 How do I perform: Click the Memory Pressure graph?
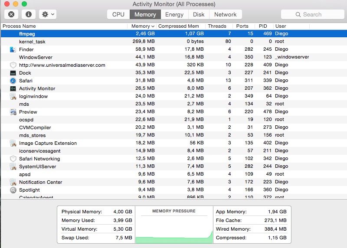click(174, 229)
